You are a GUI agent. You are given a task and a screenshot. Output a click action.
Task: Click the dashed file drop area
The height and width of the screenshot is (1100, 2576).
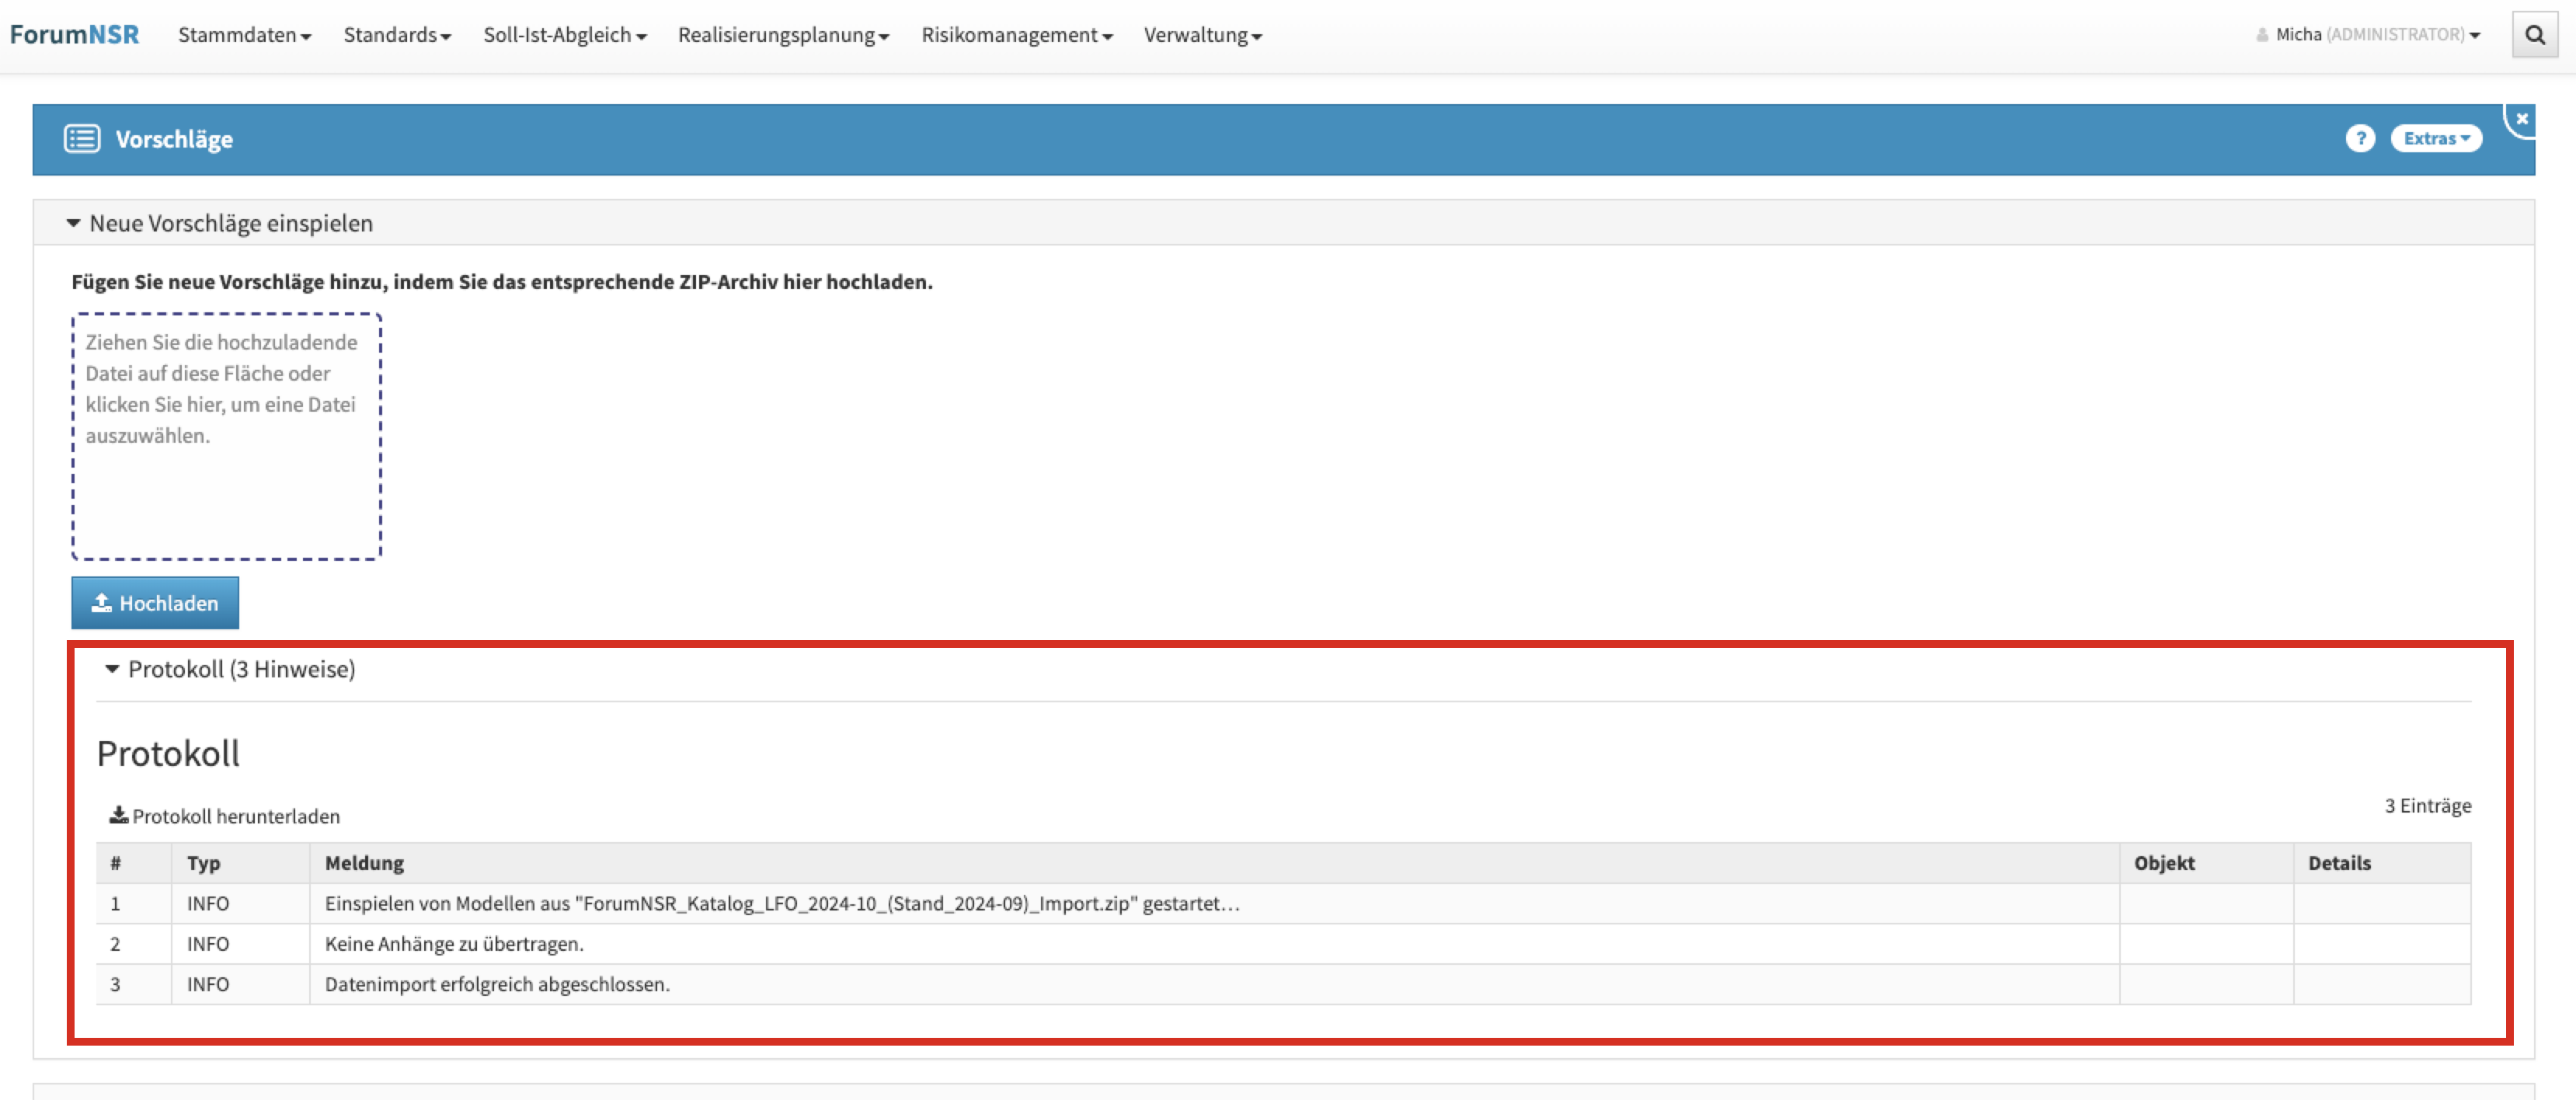[x=226, y=437]
